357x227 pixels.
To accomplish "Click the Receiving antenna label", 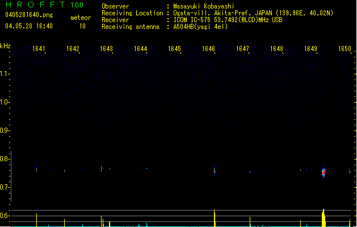I will [131, 27].
